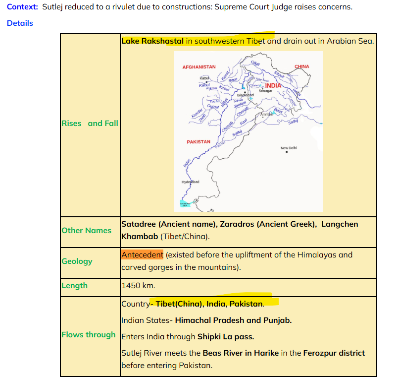Click 'Satadree (Ancient name)' text
This screenshot has width=397, height=377.
coord(169,224)
